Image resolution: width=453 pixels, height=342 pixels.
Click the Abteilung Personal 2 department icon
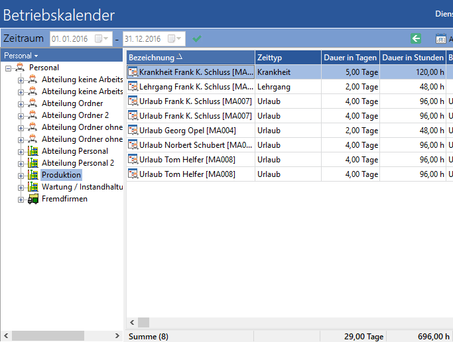click(x=33, y=163)
